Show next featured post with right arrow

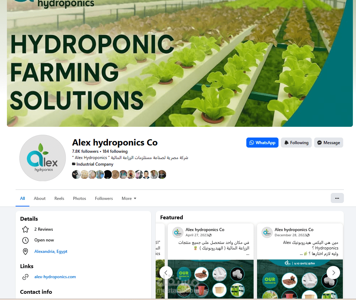[333, 273]
